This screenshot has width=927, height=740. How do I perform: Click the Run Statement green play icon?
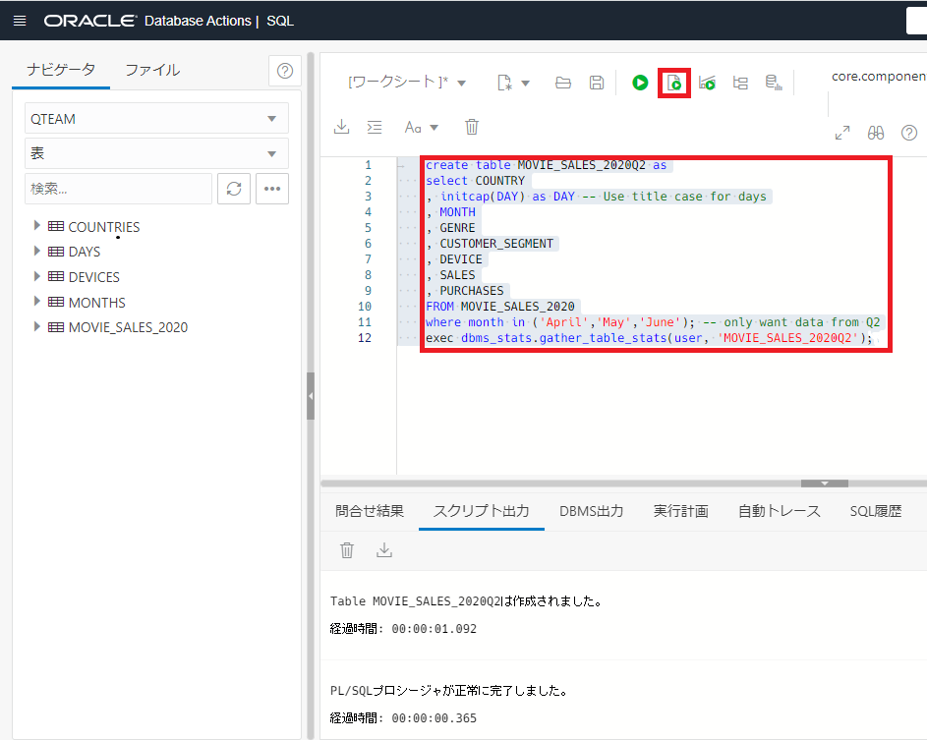(x=640, y=84)
